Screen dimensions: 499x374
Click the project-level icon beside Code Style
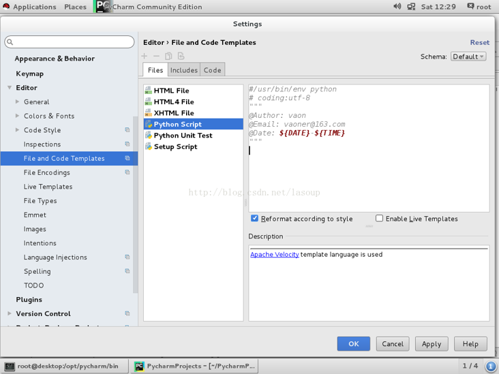(127, 129)
